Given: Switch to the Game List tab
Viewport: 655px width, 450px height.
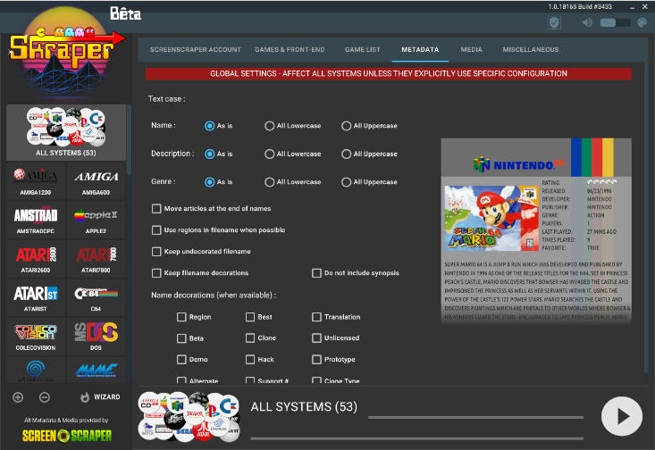Looking at the screenshot, I should click(x=362, y=49).
